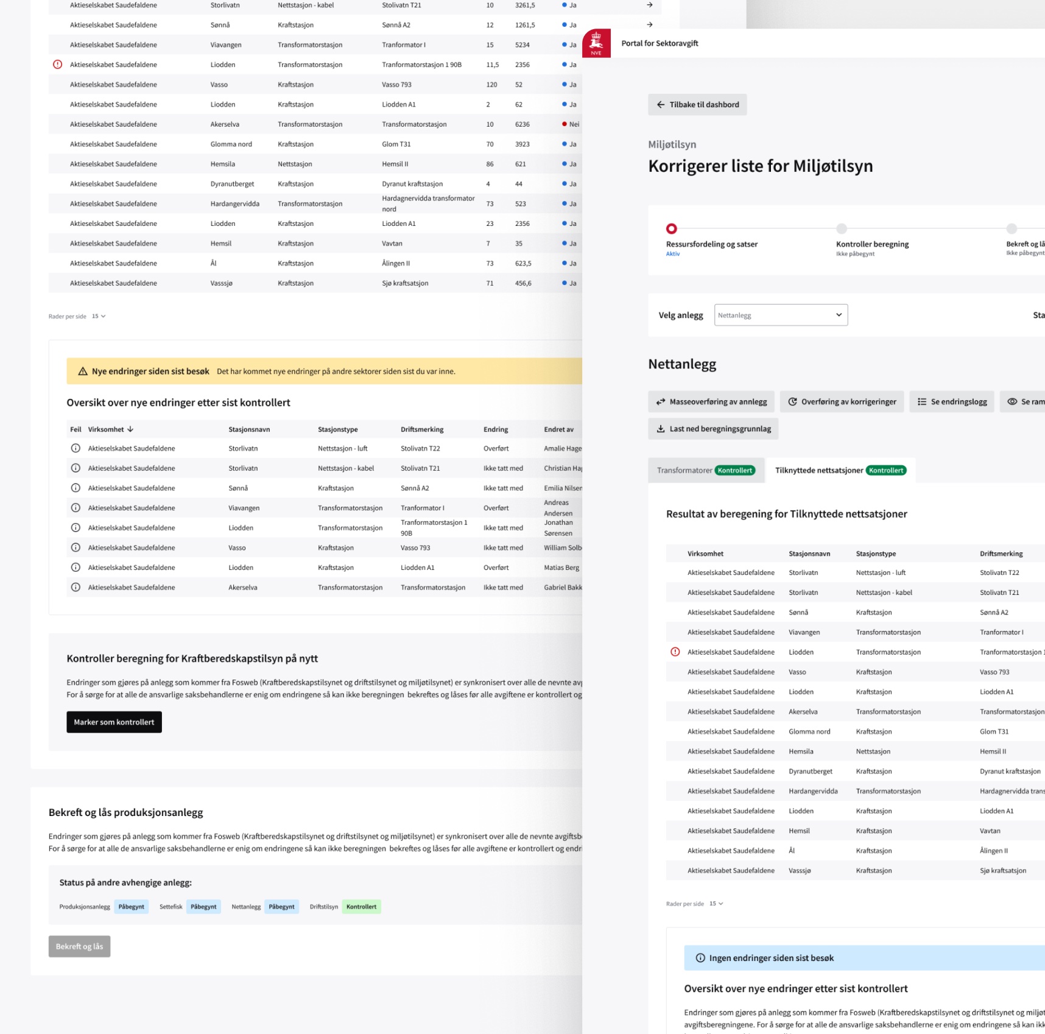Click Stasjonstype column header in changes table

pyautogui.click(x=337, y=429)
